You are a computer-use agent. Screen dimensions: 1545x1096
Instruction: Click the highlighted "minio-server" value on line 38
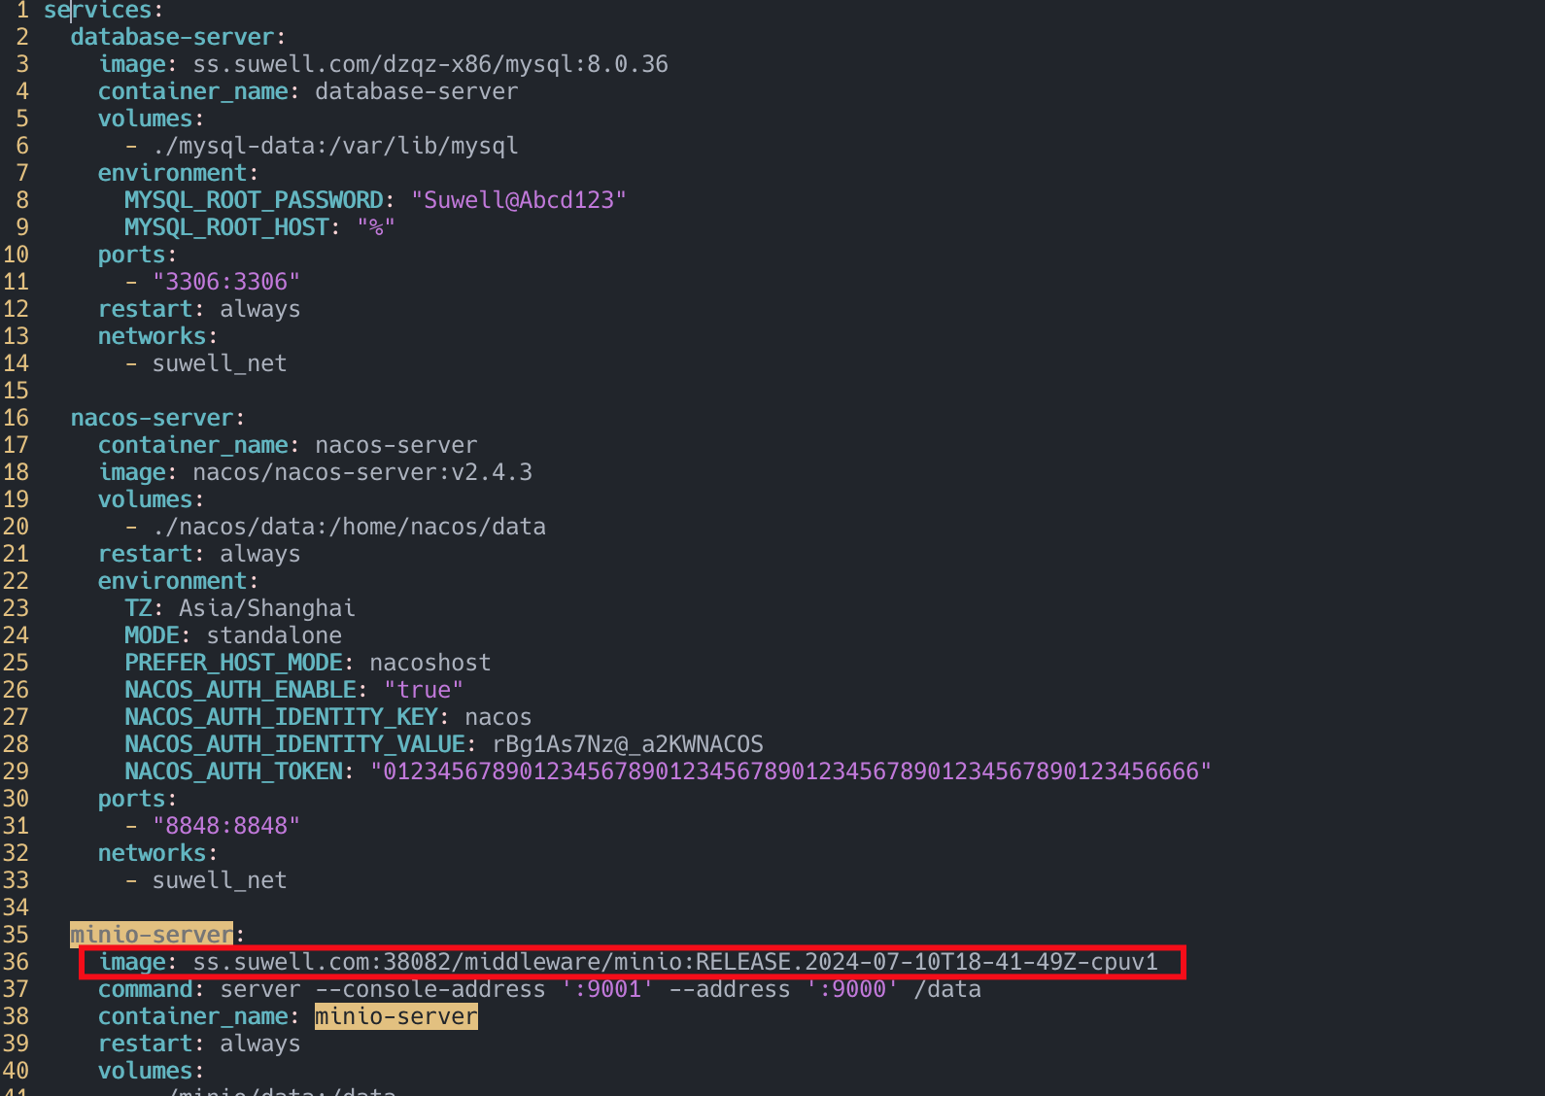[x=396, y=1016]
